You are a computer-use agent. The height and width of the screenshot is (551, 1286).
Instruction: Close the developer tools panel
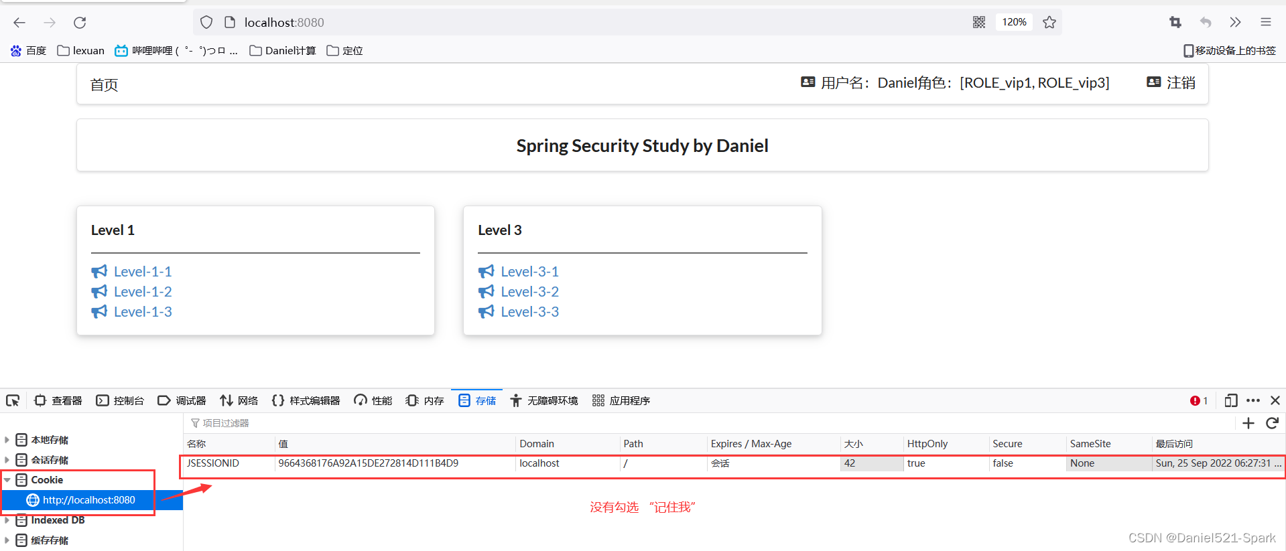click(1275, 400)
